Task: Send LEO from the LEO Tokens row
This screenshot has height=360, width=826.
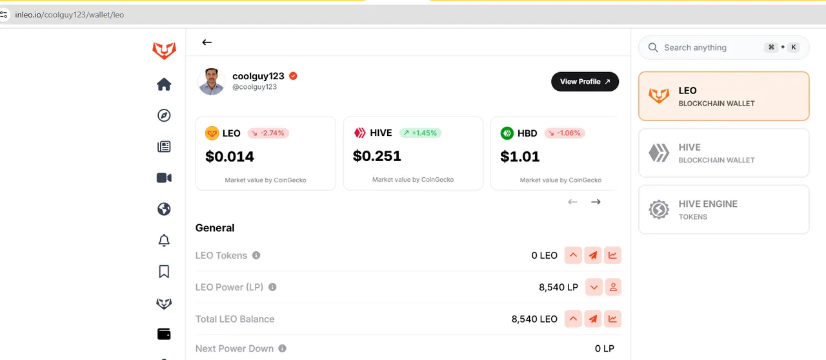Action: [x=593, y=256]
